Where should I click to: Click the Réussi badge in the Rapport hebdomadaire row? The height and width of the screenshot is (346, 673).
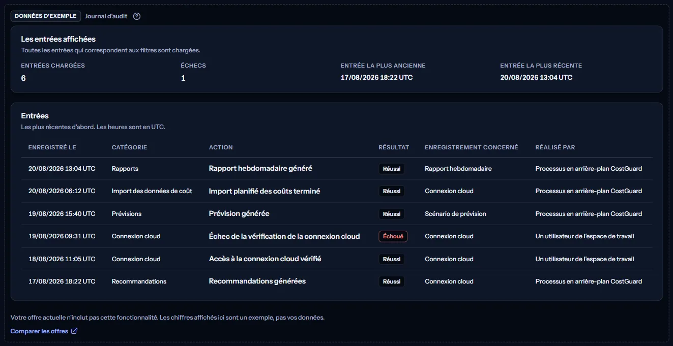tap(392, 169)
